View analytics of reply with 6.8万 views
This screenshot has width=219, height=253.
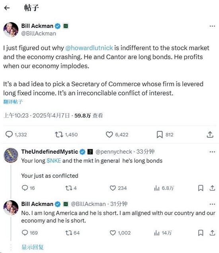(156, 188)
